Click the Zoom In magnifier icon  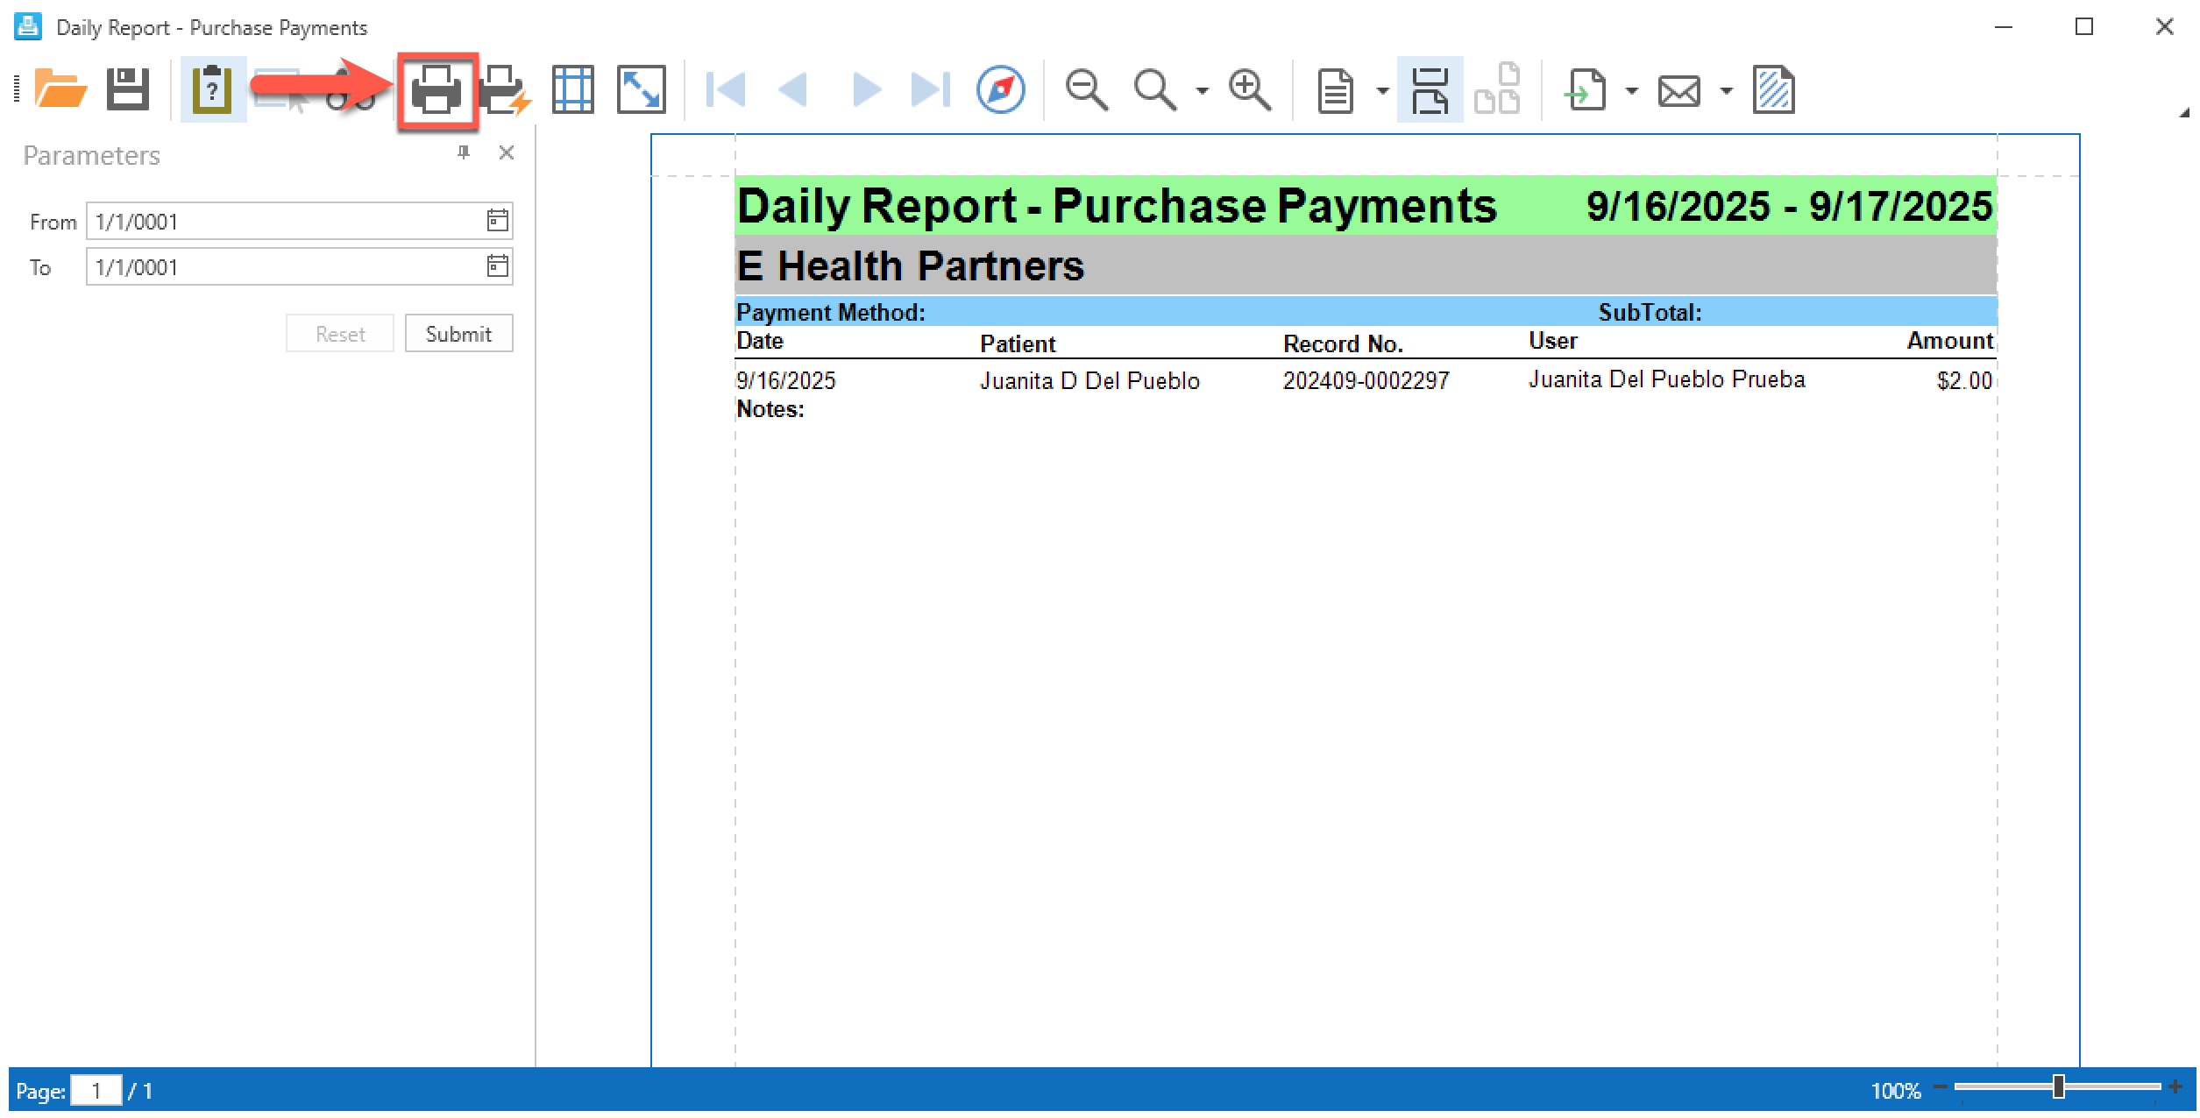coord(1249,90)
